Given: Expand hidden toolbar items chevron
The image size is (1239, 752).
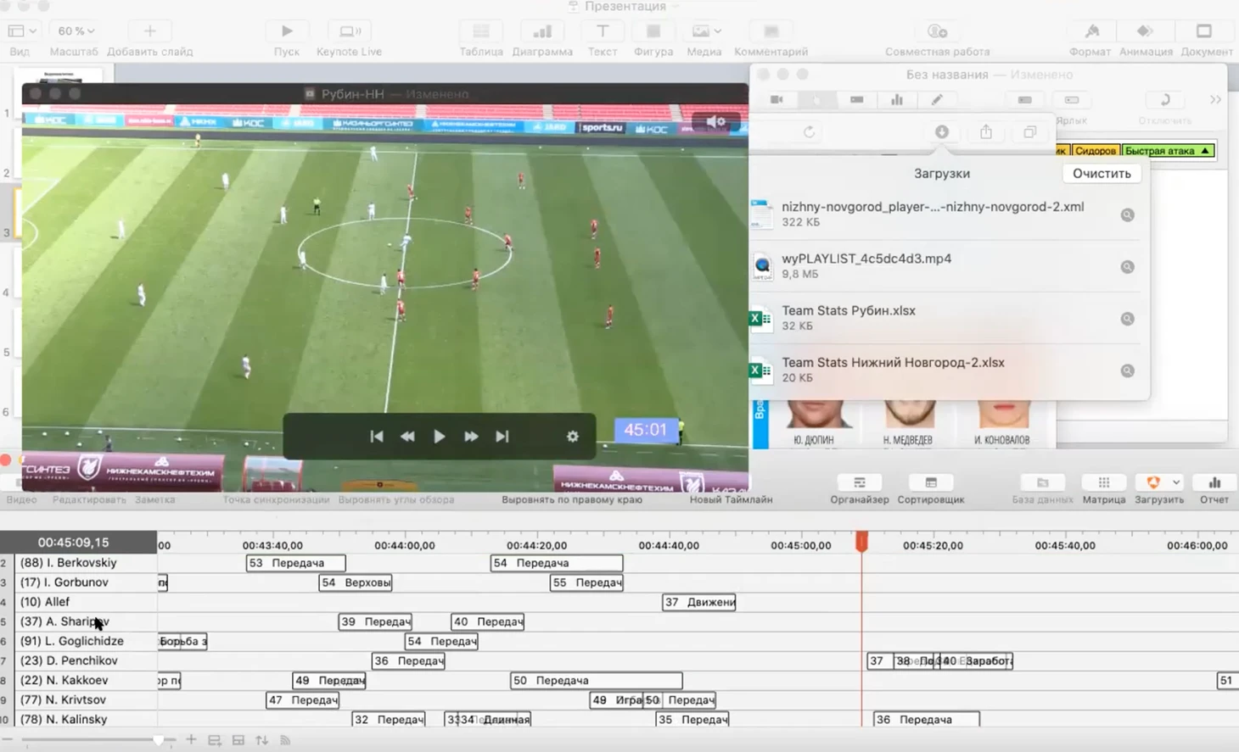Looking at the screenshot, I should 1215,100.
